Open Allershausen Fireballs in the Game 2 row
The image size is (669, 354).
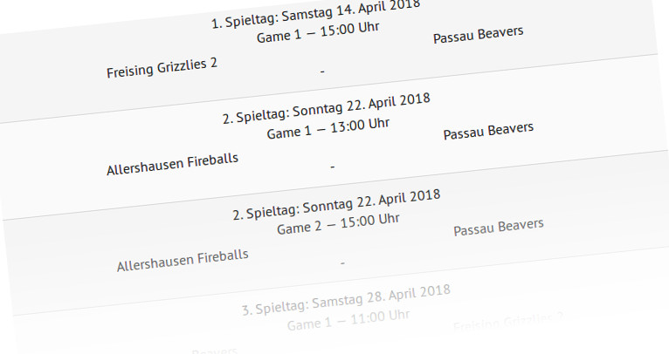(x=183, y=261)
